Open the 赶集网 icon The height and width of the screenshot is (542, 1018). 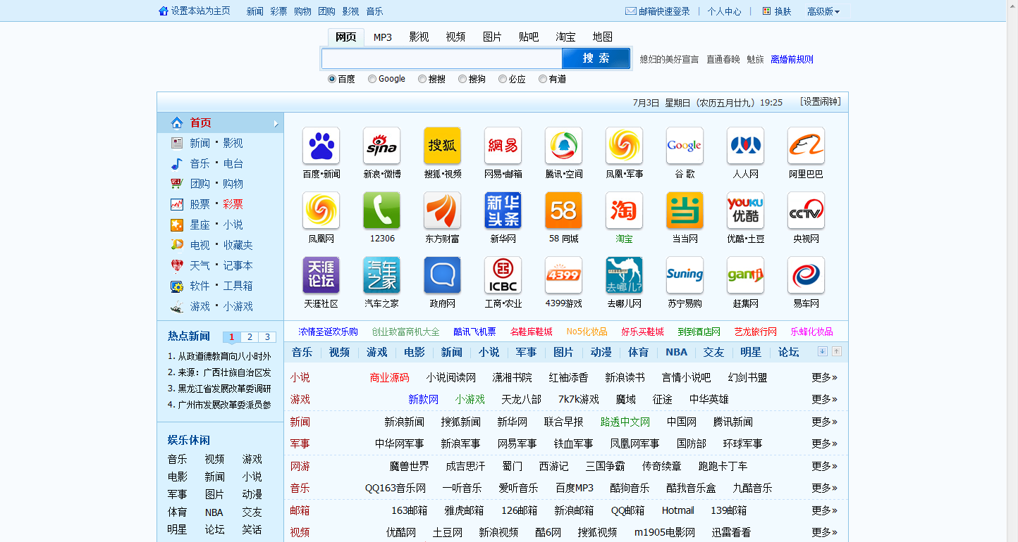[x=745, y=275]
